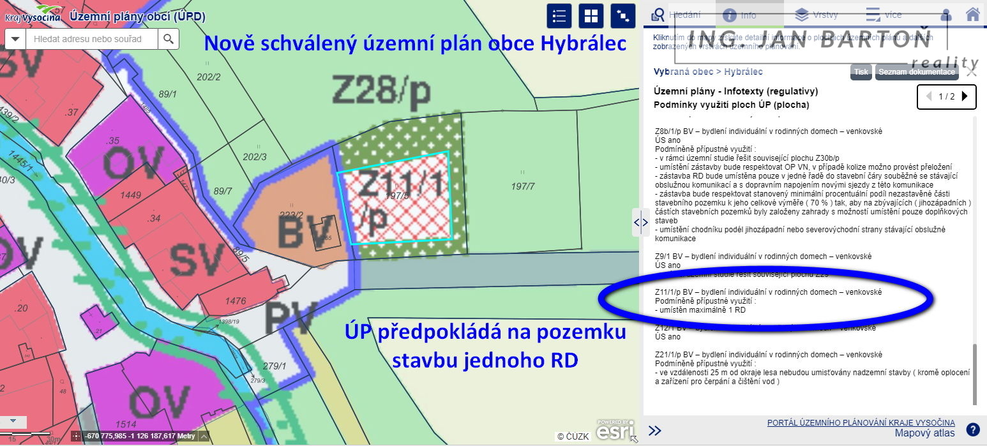Image resolution: width=987 pixels, height=446 pixels.
Task: Click the swap layers tool button
Action: 622,16
